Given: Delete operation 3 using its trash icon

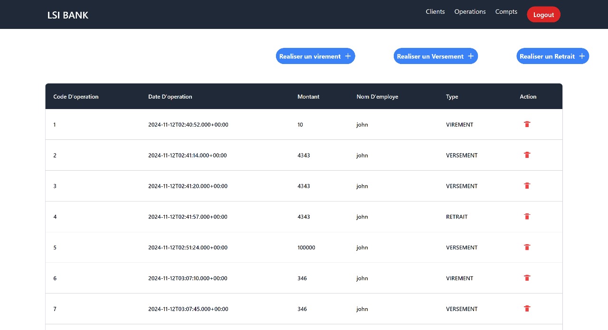Looking at the screenshot, I should click(x=527, y=186).
